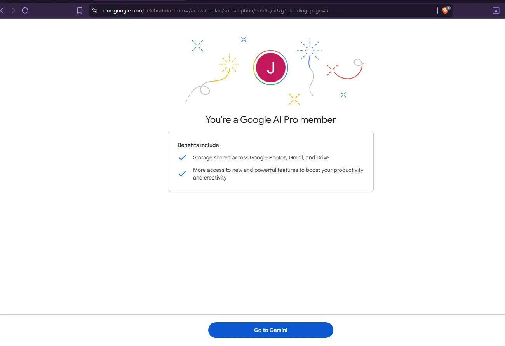The image size is (505, 346).
Task: Click the "More access to new and powerful features" benefit text
Action: (x=278, y=174)
